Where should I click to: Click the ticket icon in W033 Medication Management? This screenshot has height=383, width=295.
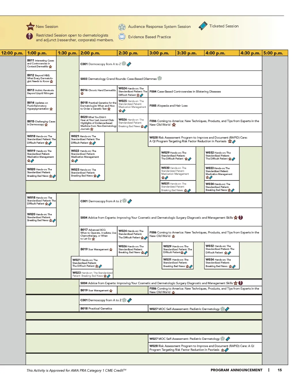[x=211, y=178]
